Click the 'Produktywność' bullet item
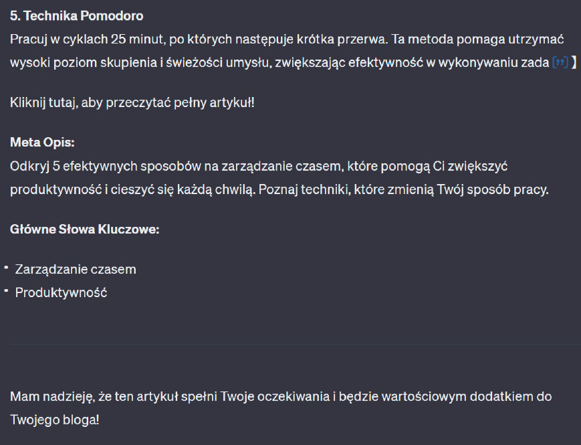Screen dimensions: 581x445 61,292
